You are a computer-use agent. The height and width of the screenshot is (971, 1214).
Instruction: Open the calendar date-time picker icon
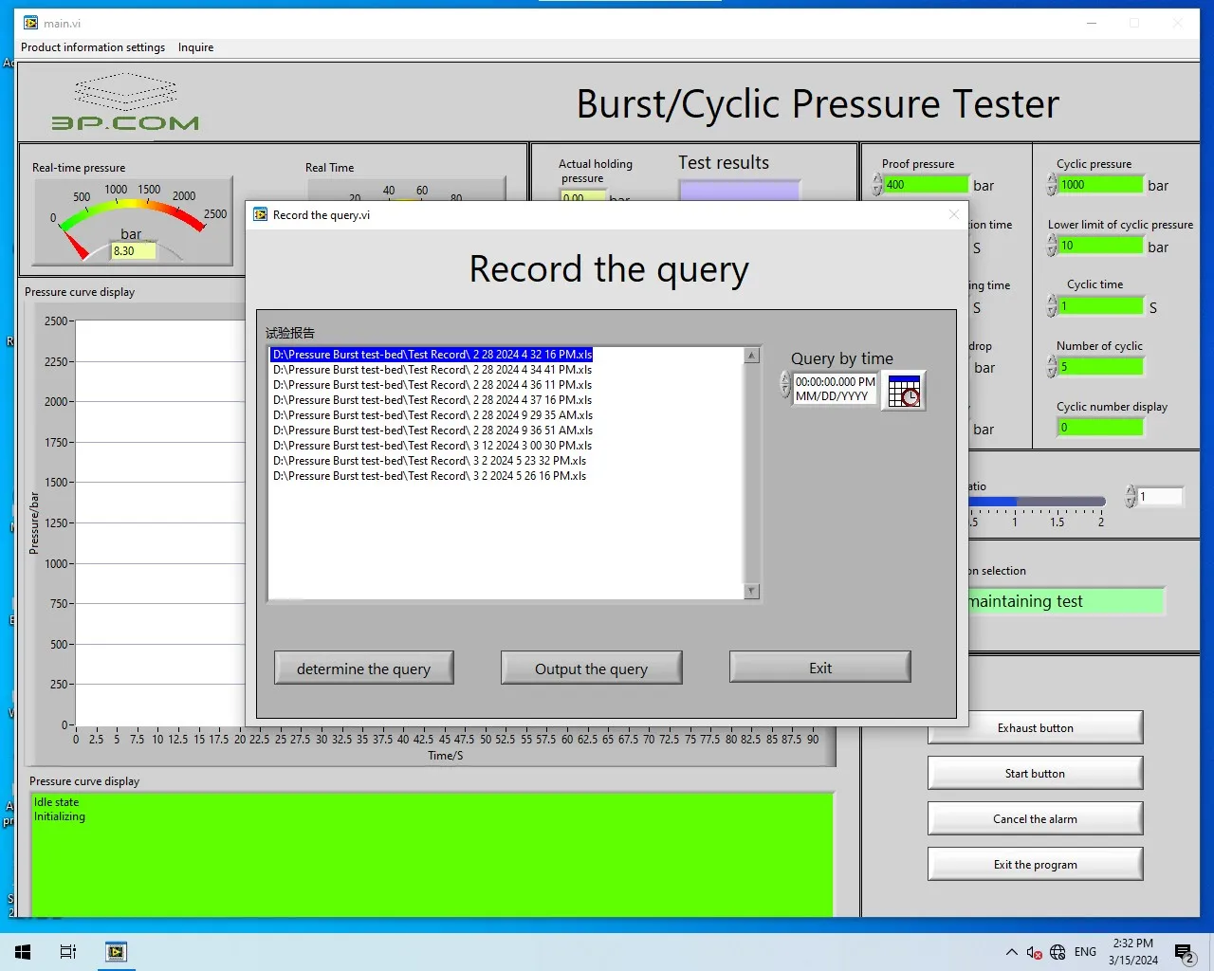point(905,391)
